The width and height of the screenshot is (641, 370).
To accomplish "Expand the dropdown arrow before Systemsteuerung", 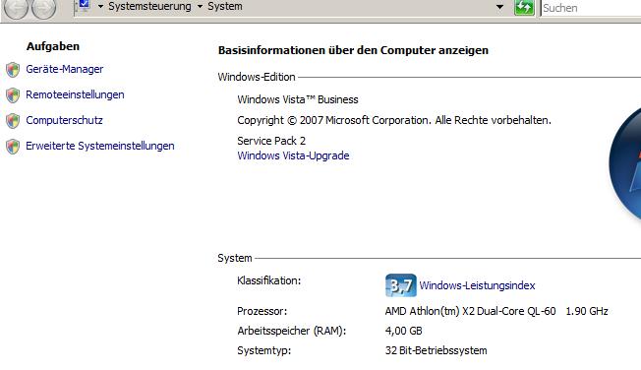I will click(x=100, y=7).
